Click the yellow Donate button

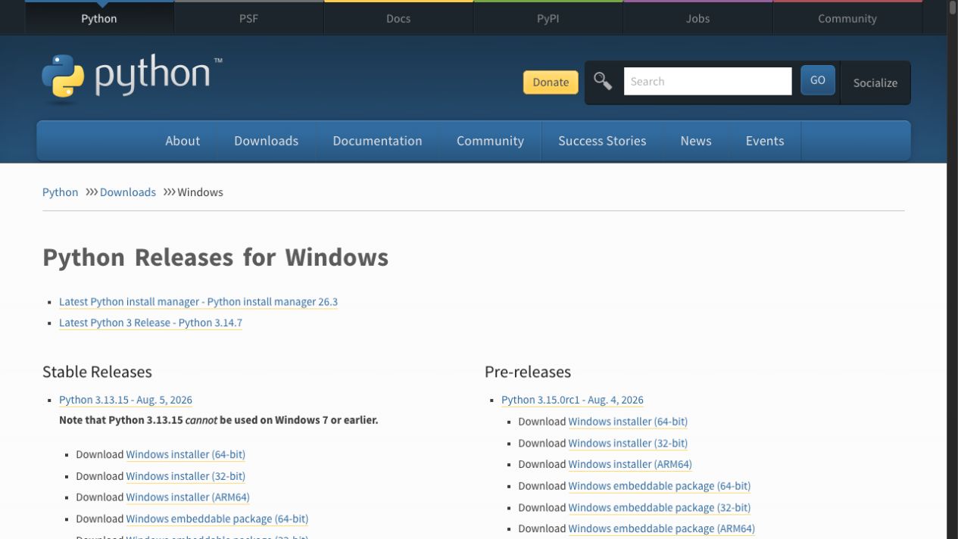pyautogui.click(x=551, y=82)
